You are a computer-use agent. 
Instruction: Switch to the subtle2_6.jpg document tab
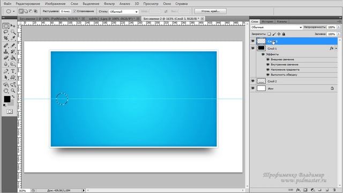click(111, 19)
